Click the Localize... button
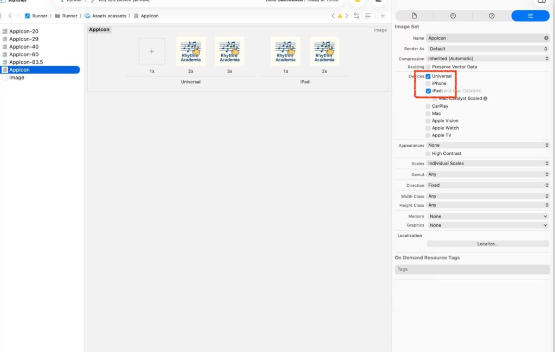Screen dimensions: 555x352 click(x=488, y=244)
